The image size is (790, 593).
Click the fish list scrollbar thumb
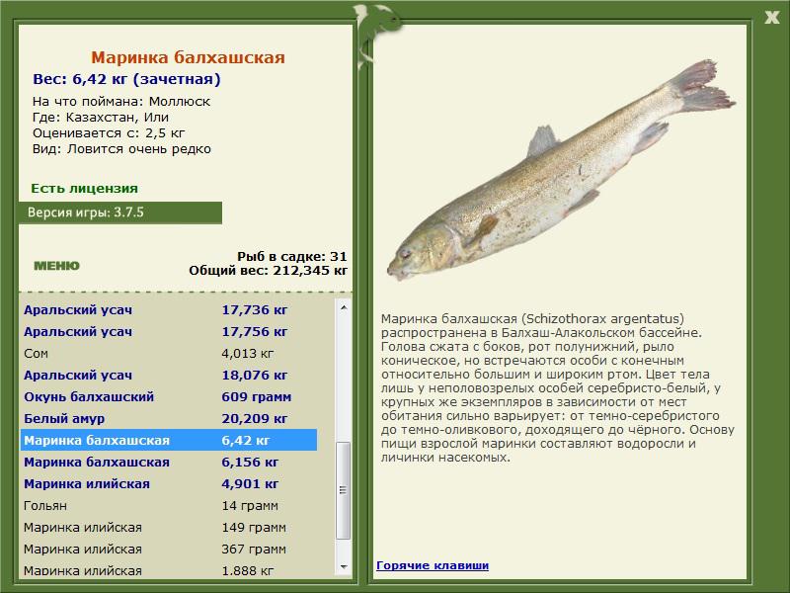pos(344,490)
